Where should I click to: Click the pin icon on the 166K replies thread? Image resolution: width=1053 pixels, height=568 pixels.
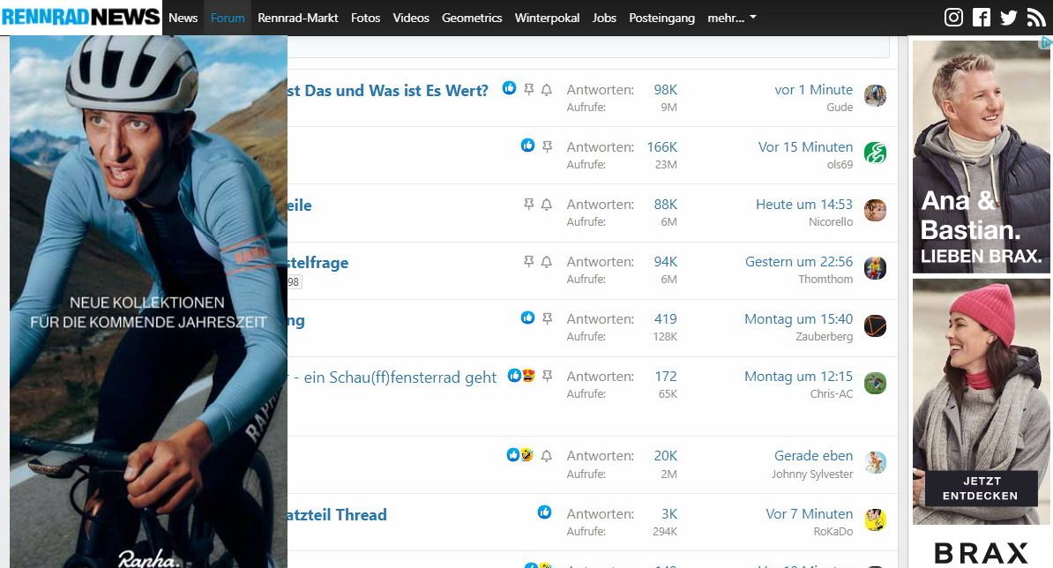coord(547,146)
